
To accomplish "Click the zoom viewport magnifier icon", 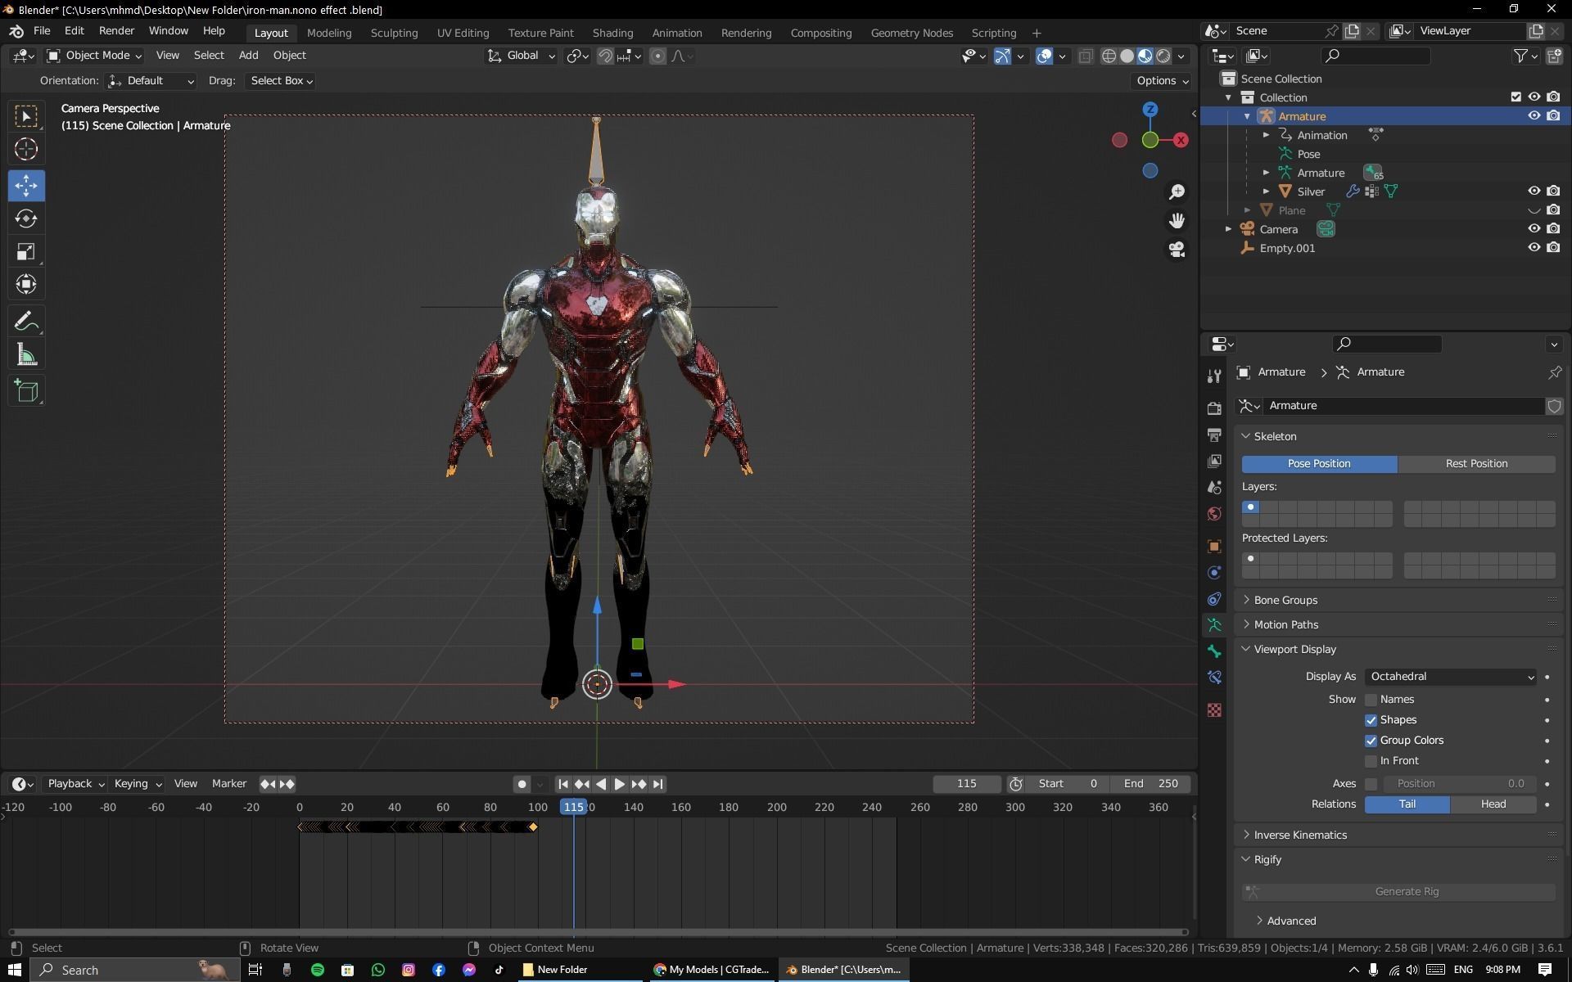I will pos(1177,191).
